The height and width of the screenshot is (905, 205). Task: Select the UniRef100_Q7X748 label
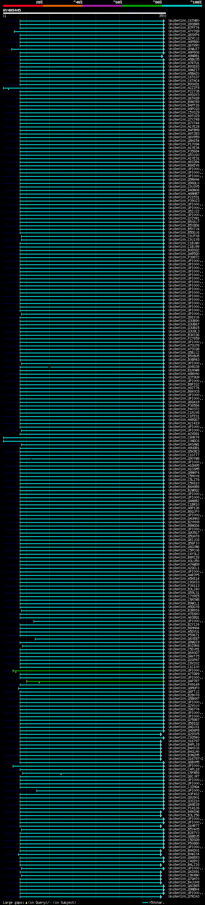tap(184, 119)
